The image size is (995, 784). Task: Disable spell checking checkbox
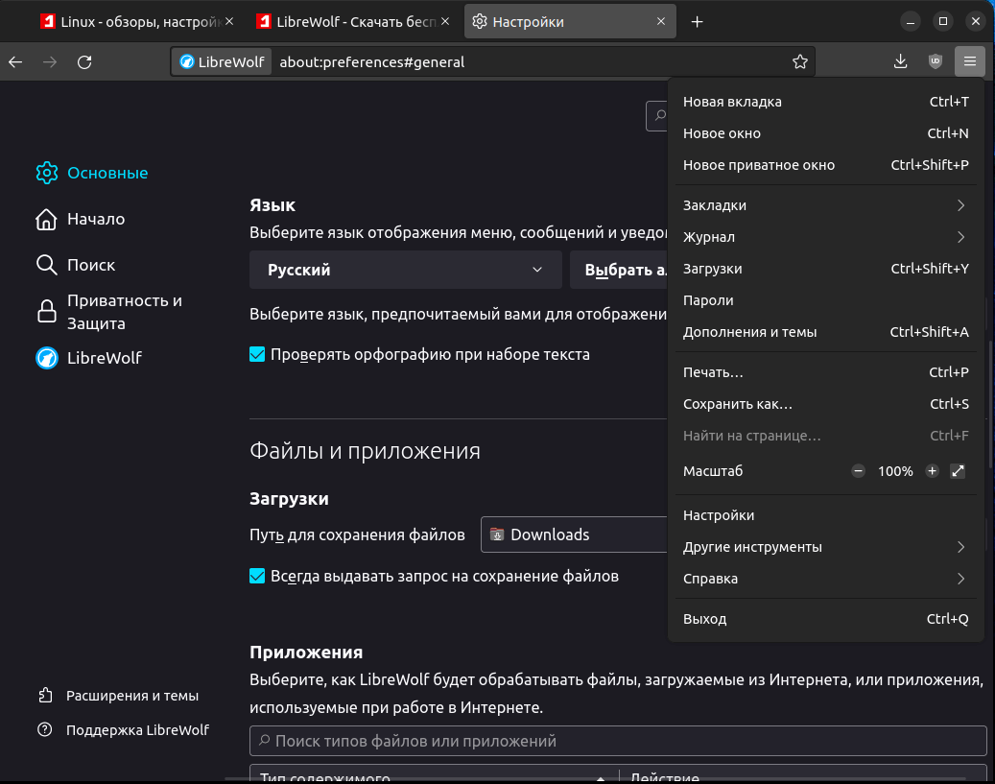click(257, 355)
